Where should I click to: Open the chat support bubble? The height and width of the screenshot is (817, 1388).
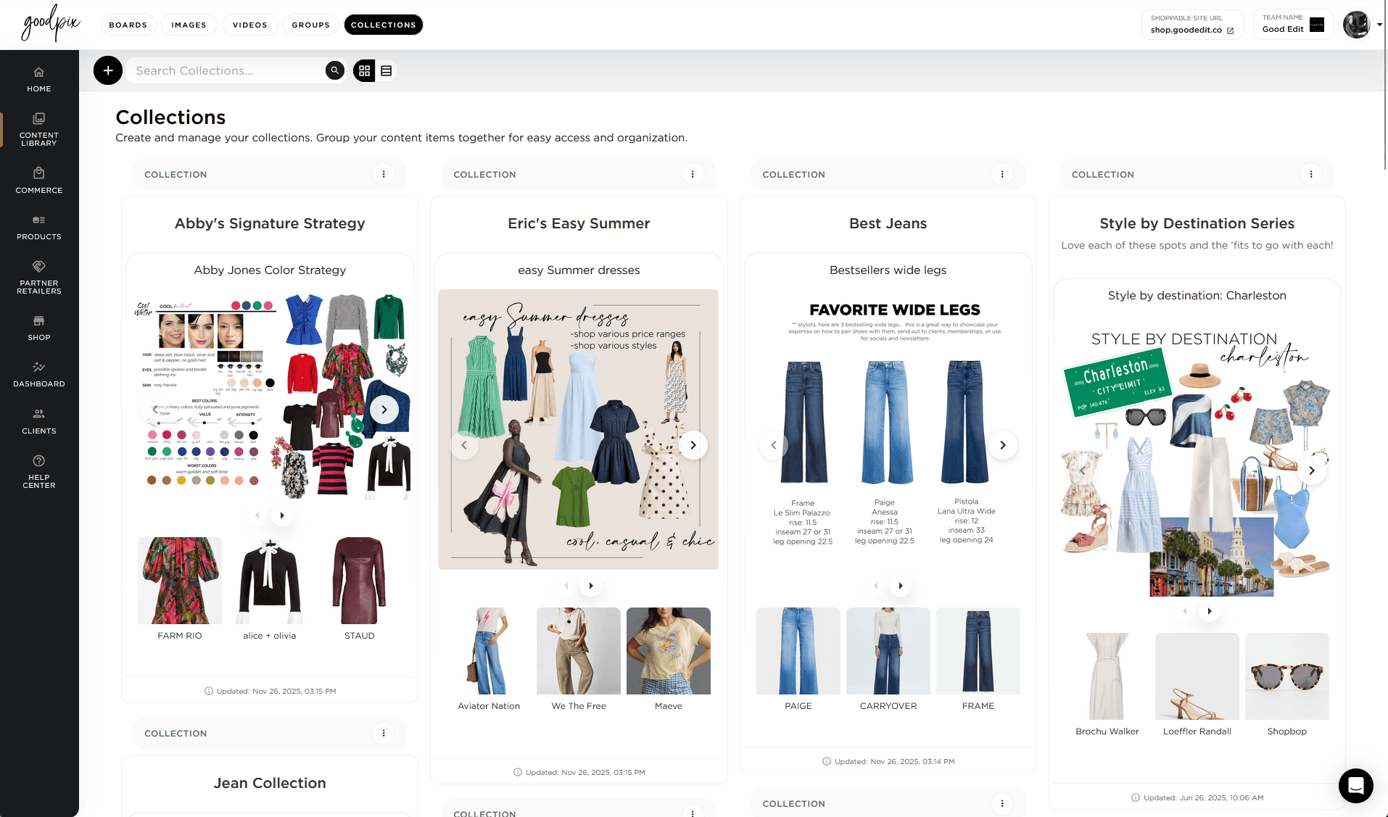(x=1355, y=786)
